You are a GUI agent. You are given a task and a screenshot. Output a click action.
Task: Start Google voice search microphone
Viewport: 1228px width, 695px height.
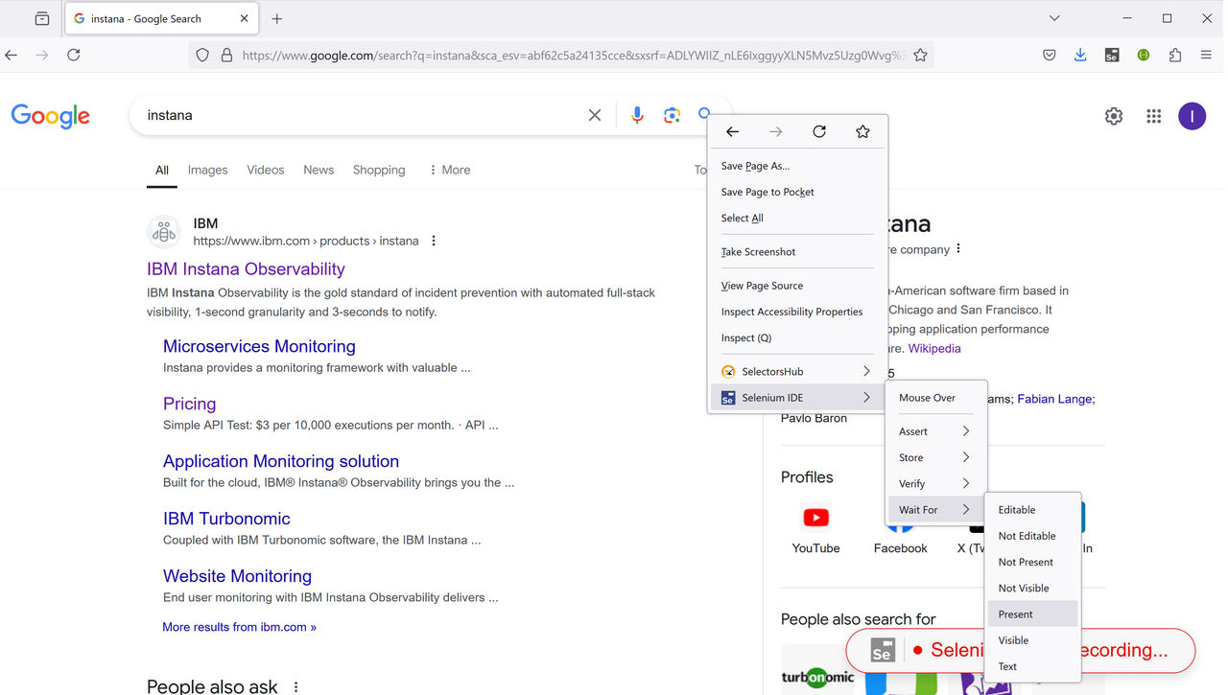point(637,115)
